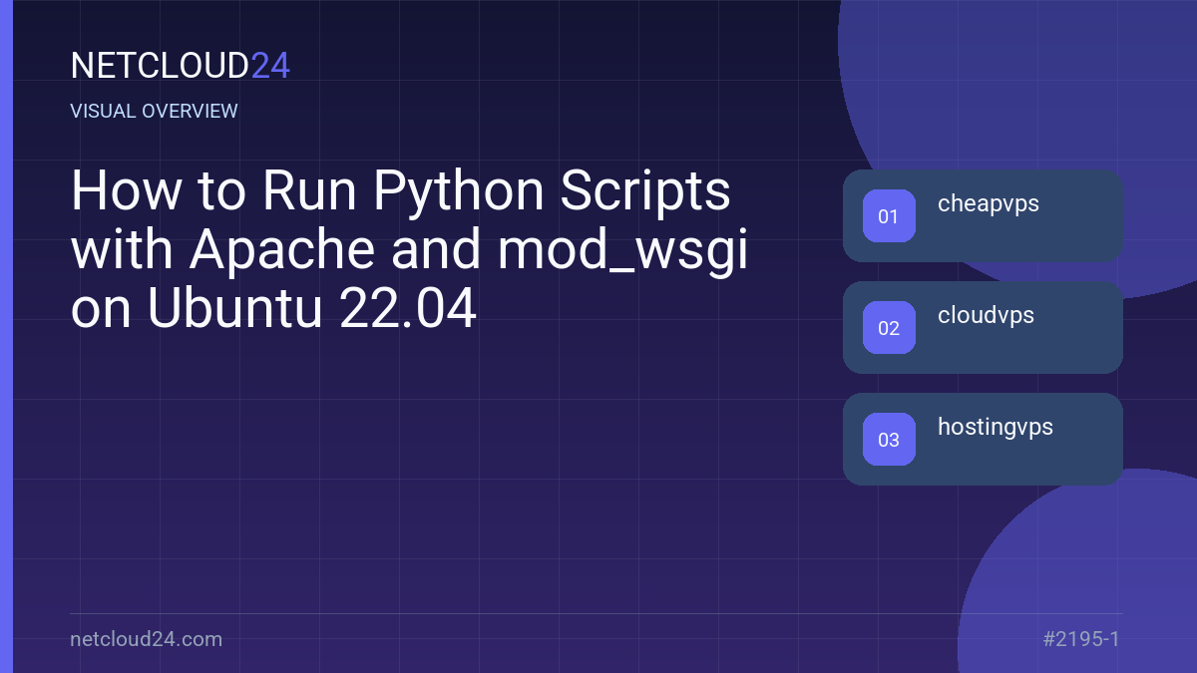Screen dimensions: 1197x673
Task: Select the 01 number badge
Action: coord(889,216)
